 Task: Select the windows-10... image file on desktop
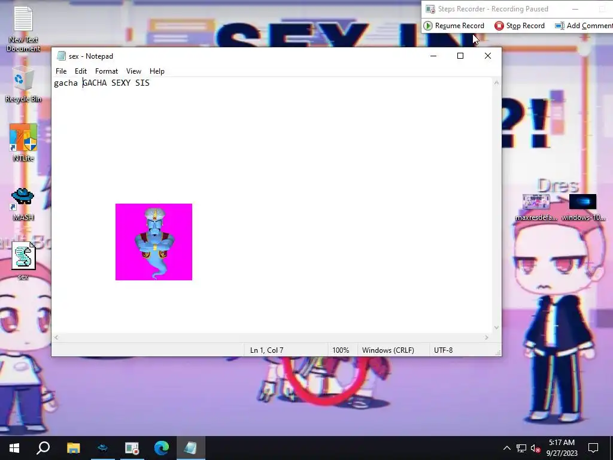[x=583, y=207]
